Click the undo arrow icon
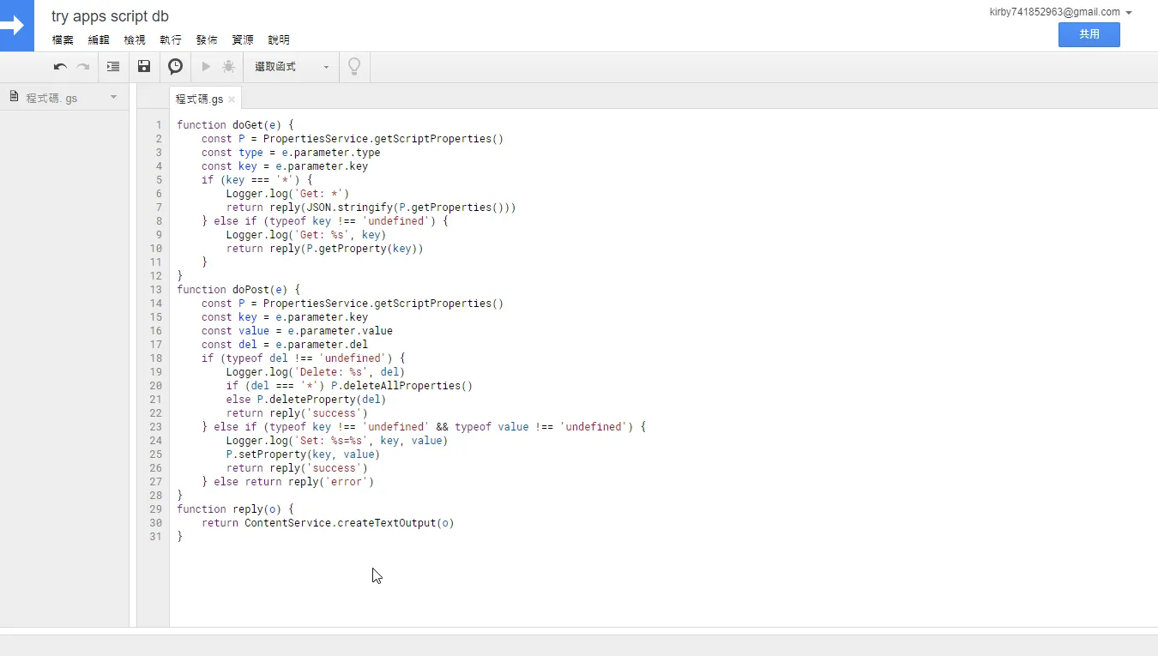1158x656 pixels. point(60,67)
